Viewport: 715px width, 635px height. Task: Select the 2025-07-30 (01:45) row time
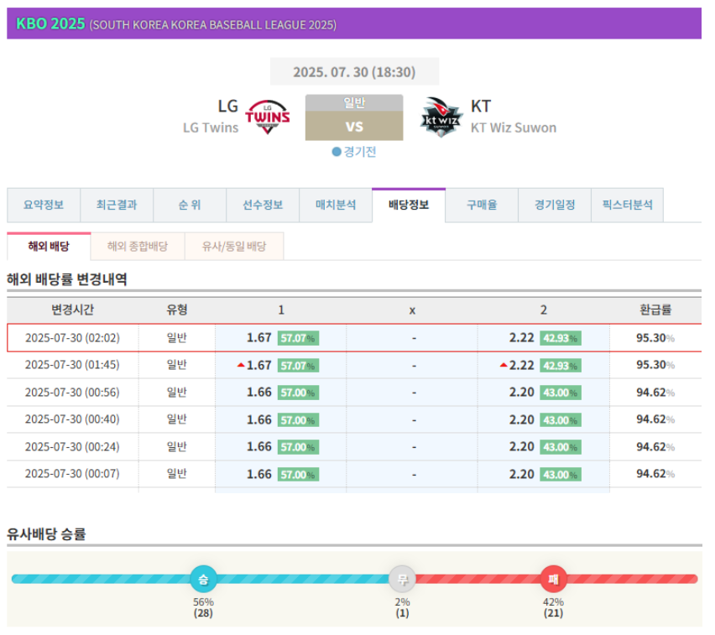click(x=72, y=365)
